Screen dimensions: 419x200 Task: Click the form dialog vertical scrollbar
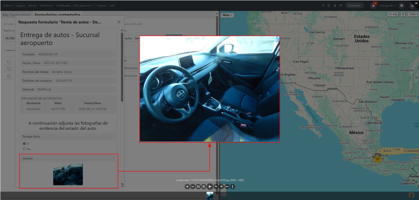coord(122,67)
